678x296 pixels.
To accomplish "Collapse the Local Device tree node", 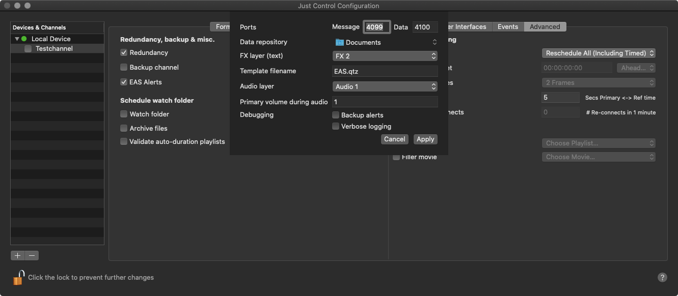I will (17, 39).
